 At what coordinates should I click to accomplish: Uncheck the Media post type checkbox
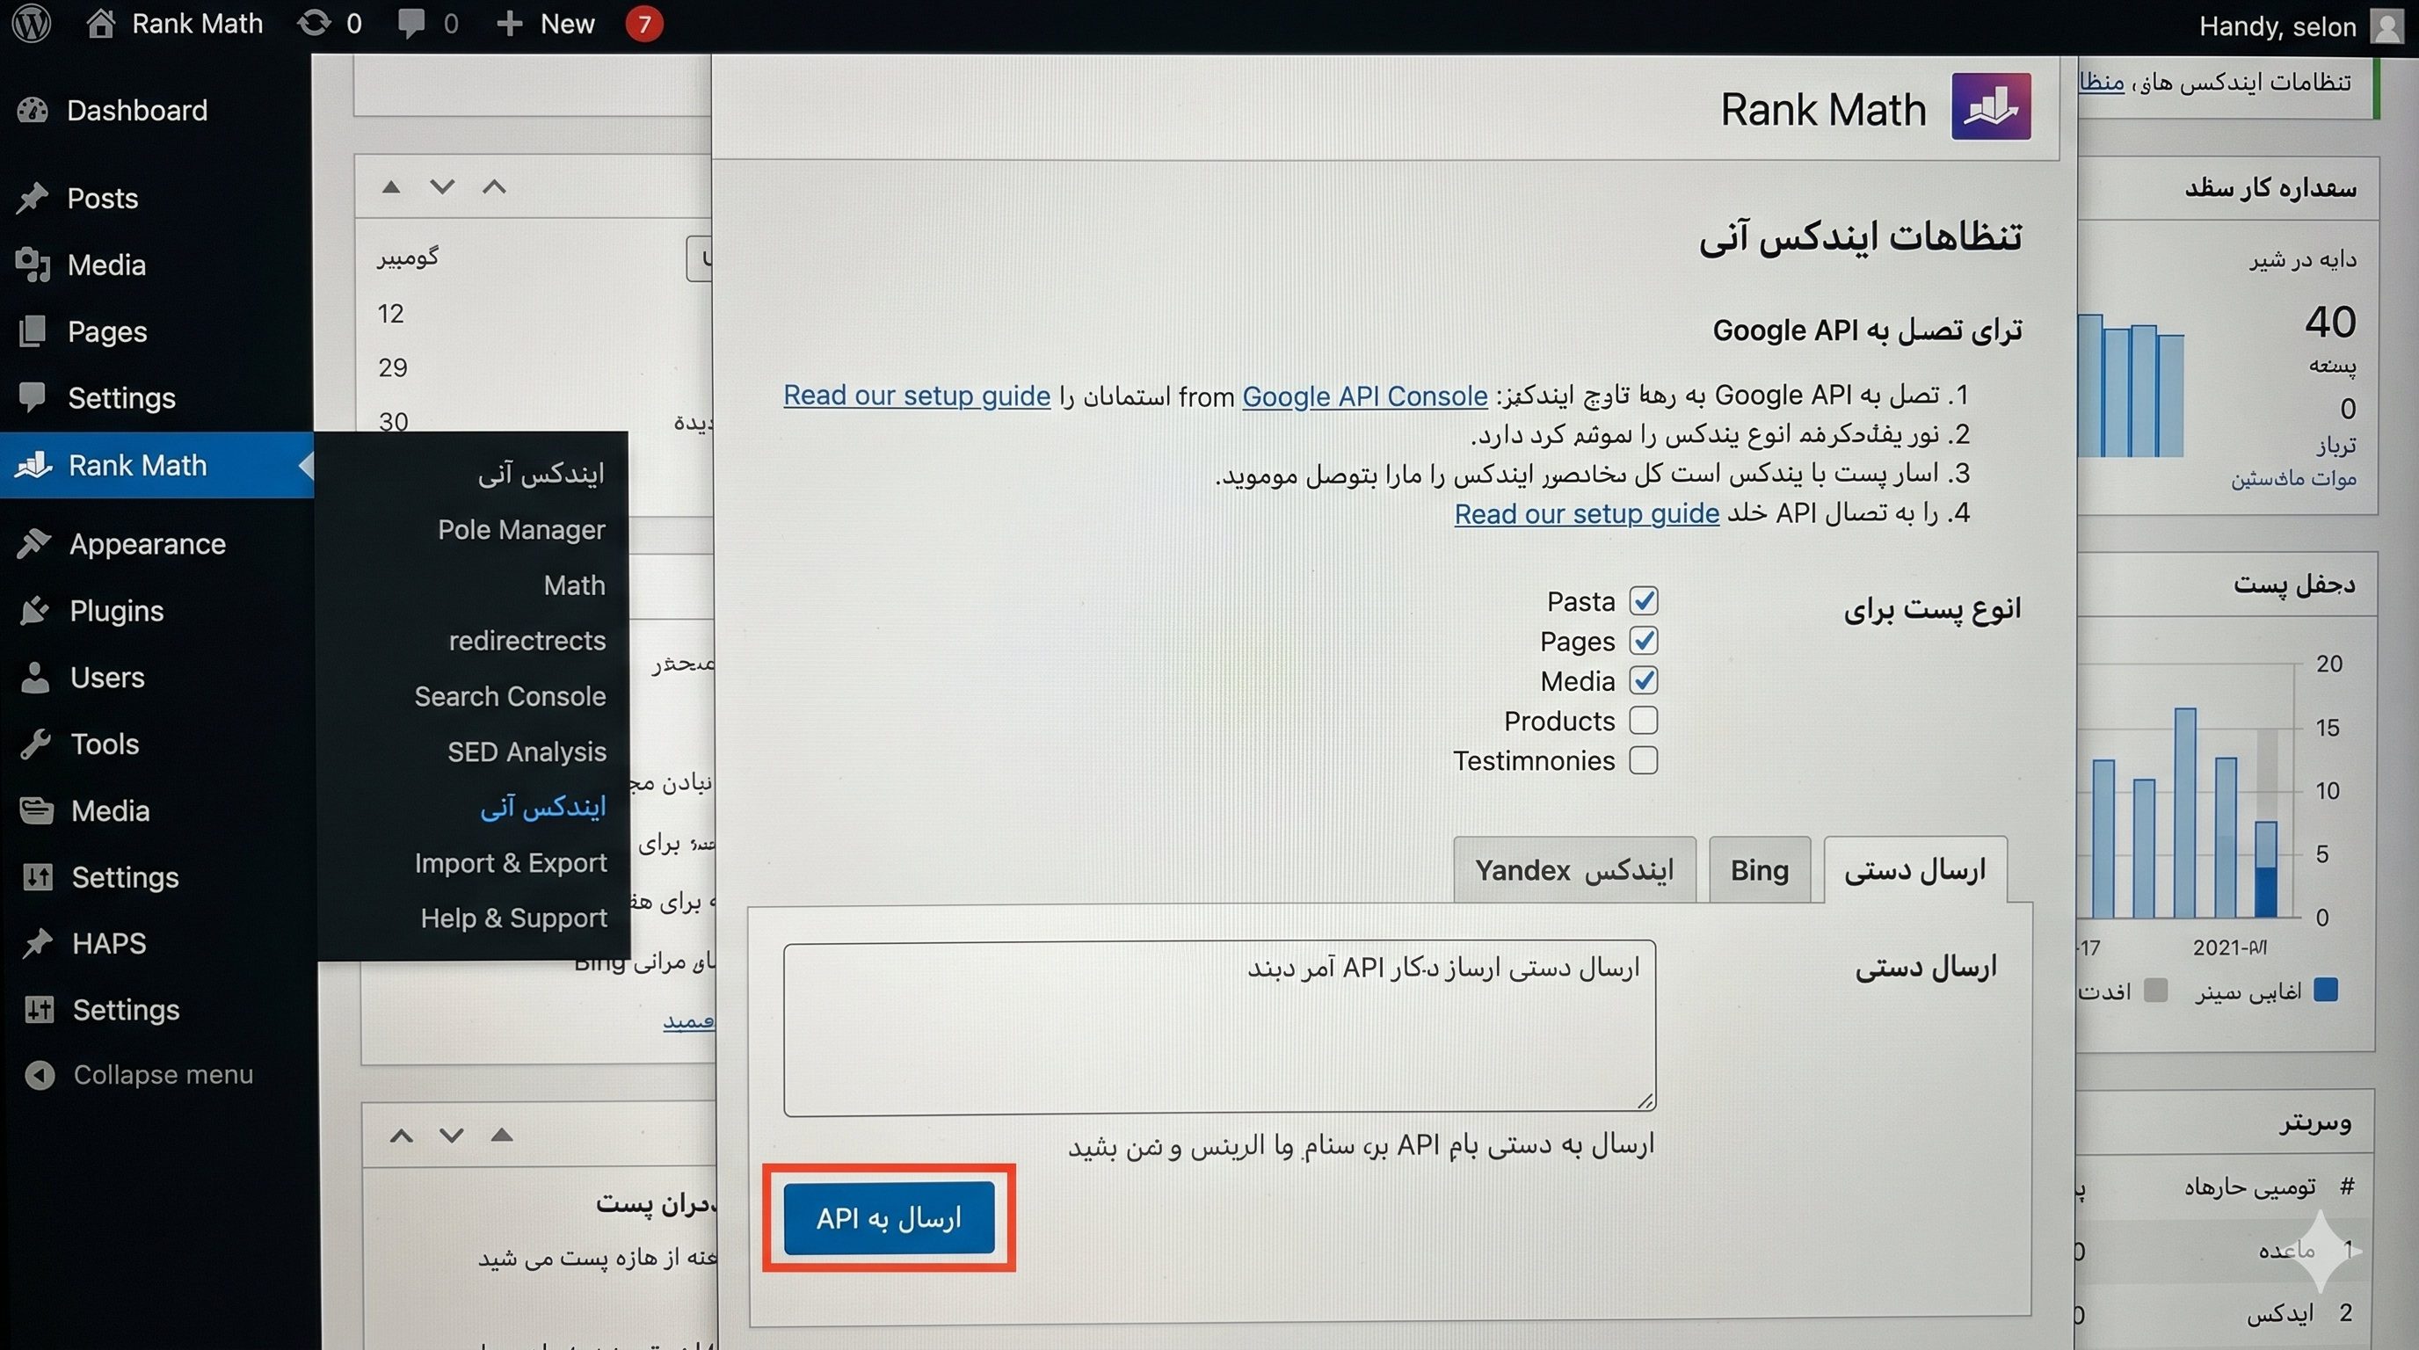pos(1644,679)
